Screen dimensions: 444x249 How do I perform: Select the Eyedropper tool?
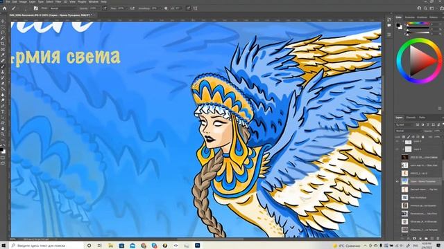point(3,55)
